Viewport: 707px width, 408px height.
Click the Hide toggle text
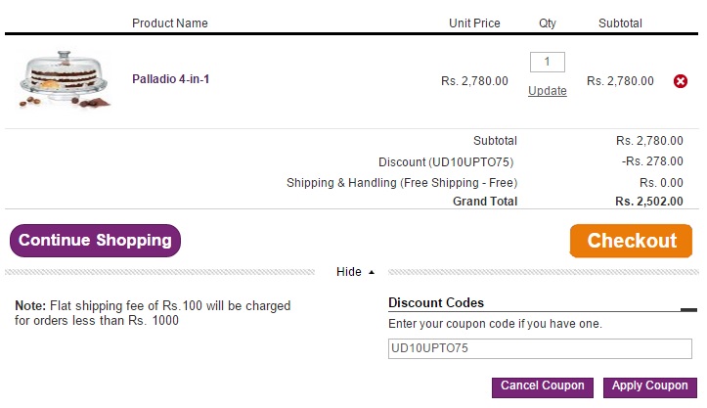click(348, 272)
